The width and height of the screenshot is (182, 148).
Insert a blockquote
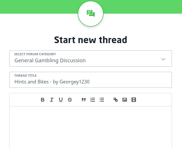coord(83,100)
